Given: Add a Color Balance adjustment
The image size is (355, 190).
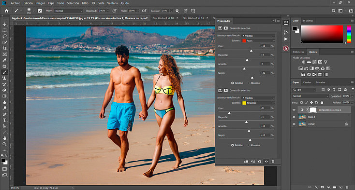Looking at the screenshot, I should coord(306,68).
